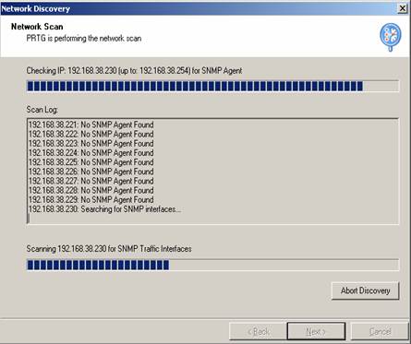Image resolution: width=411 pixels, height=344 pixels.
Task: Click the Network Discovery title bar text
Action: click(x=36, y=8)
